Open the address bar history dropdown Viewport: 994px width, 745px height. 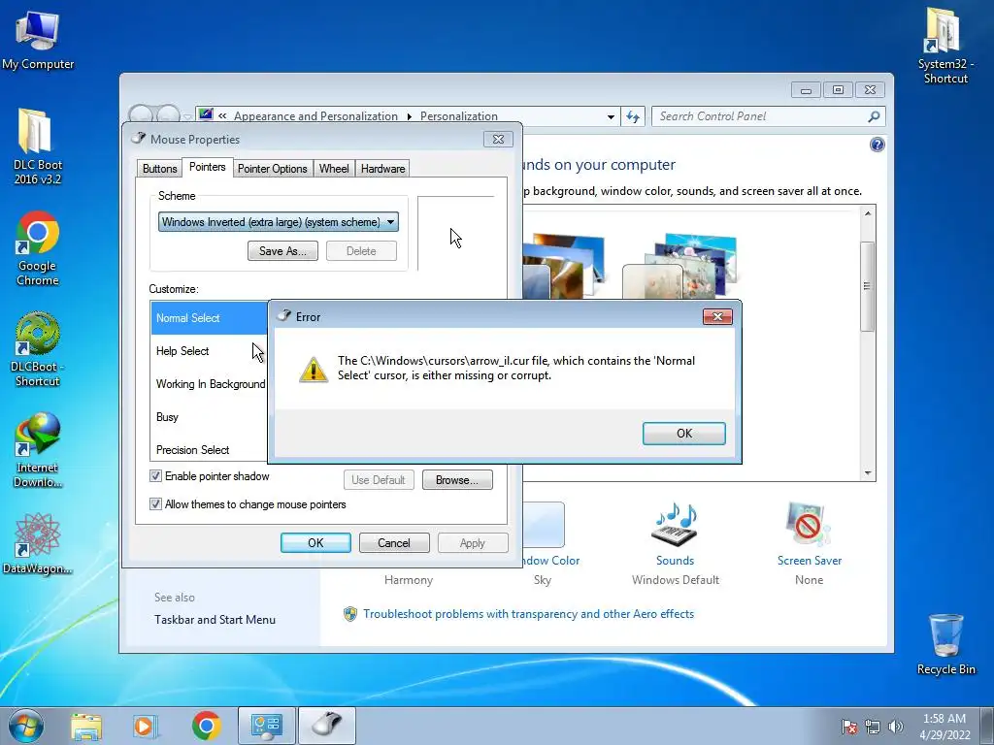[610, 116]
